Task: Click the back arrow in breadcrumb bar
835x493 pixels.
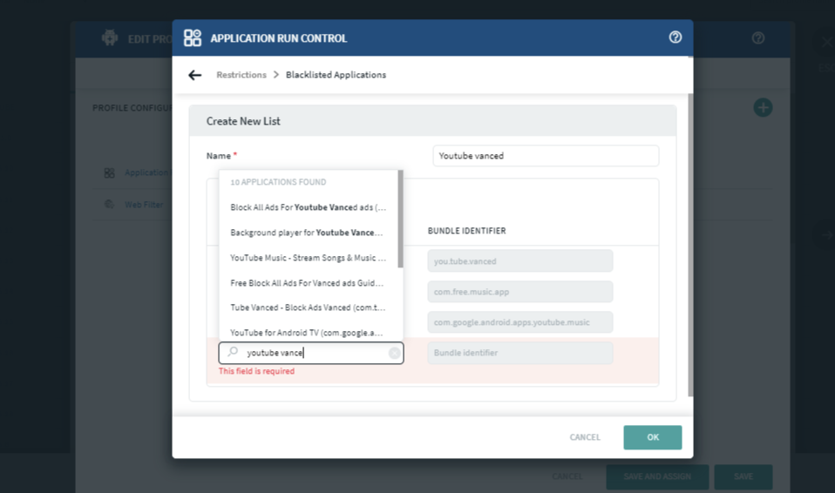Action: point(194,75)
